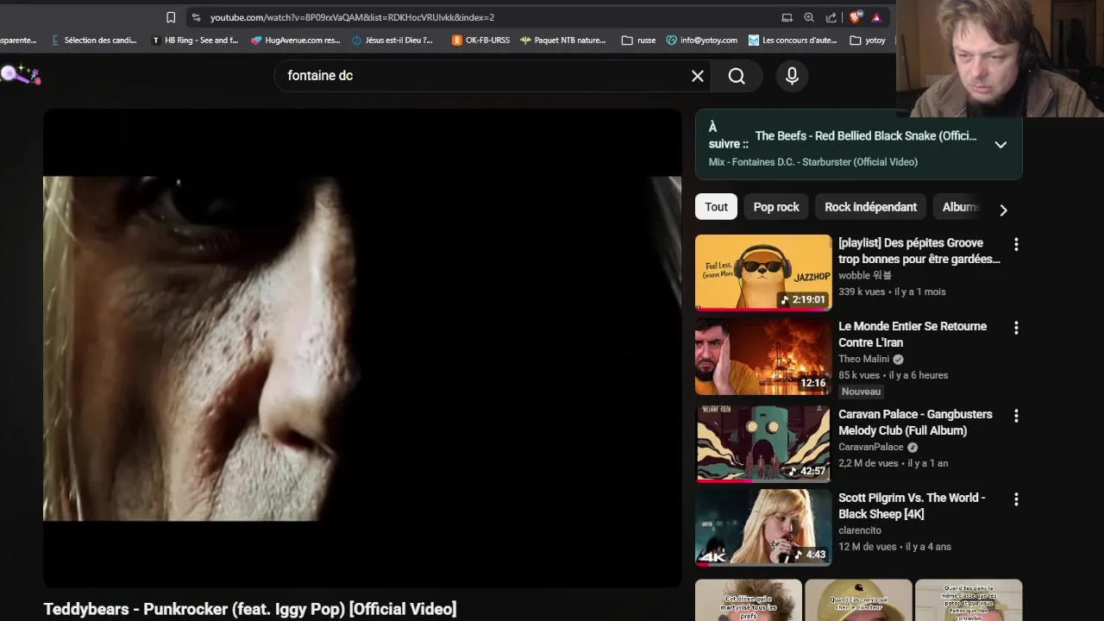Show more filter chips with right arrow
This screenshot has width=1104, height=621.
1003,210
